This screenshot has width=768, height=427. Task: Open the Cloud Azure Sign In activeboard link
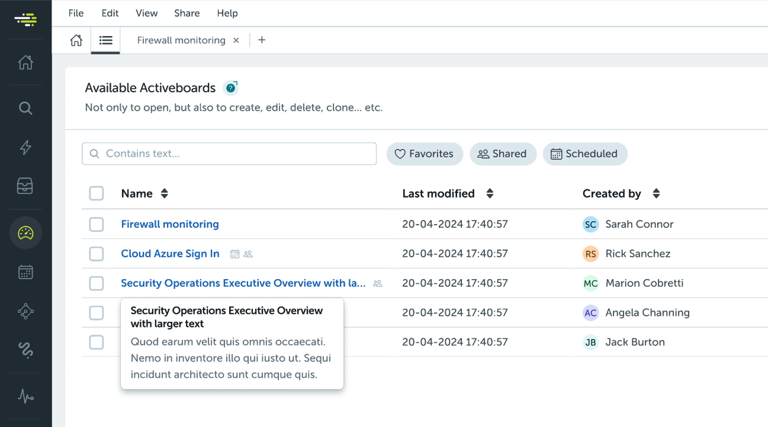[170, 254]
